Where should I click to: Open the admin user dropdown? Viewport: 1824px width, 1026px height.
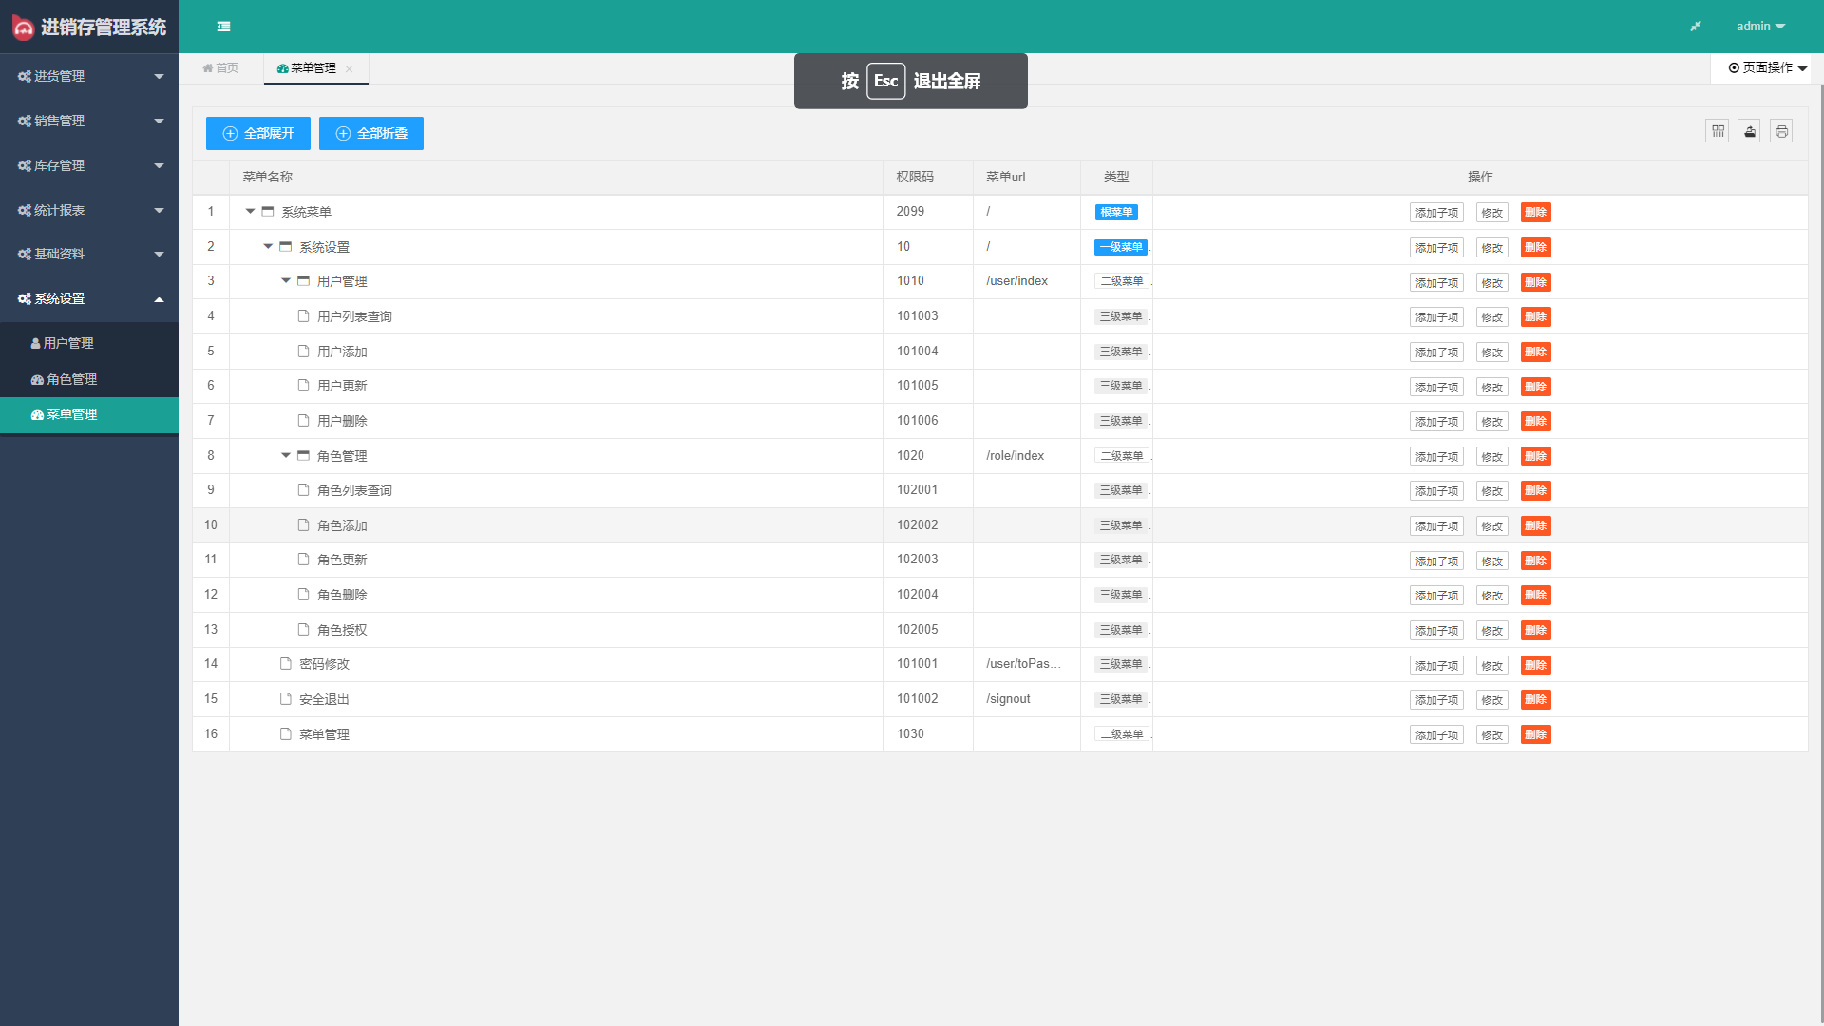pos(1760,27)
